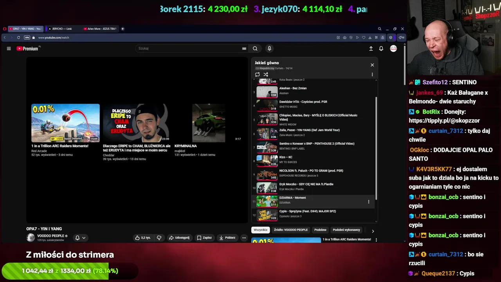Play Aleshen - Bez Zmian from playlist
Image resolution: width=501 pixels, height=282 pixels.
pos(313,92)
